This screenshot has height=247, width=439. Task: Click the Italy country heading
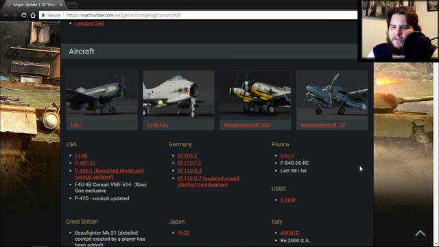click(x=276, y=222)
